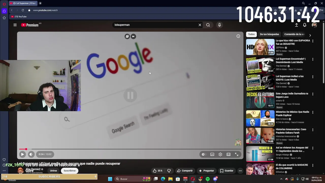
Task: Open YouTube notifications bell
Action: point(304,25)
